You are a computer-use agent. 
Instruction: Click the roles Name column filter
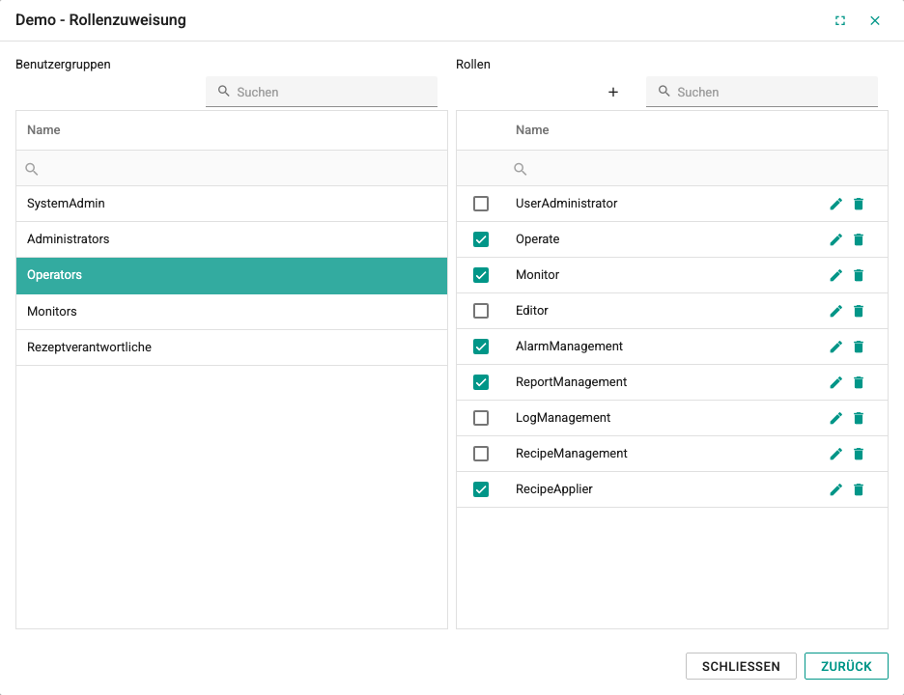(x=695, y=169)
